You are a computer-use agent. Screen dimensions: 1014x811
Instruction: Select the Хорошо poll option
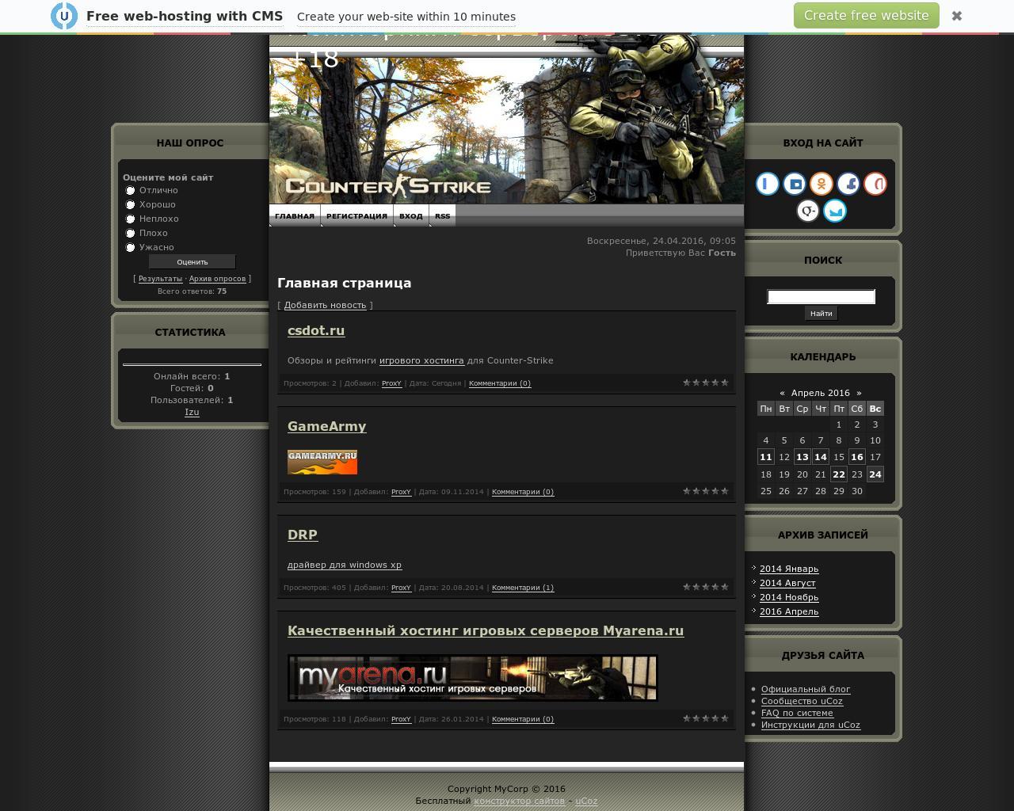131,204
